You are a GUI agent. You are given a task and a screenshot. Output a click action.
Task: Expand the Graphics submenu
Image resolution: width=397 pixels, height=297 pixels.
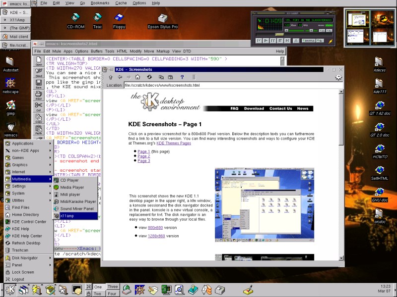point(29,165)
